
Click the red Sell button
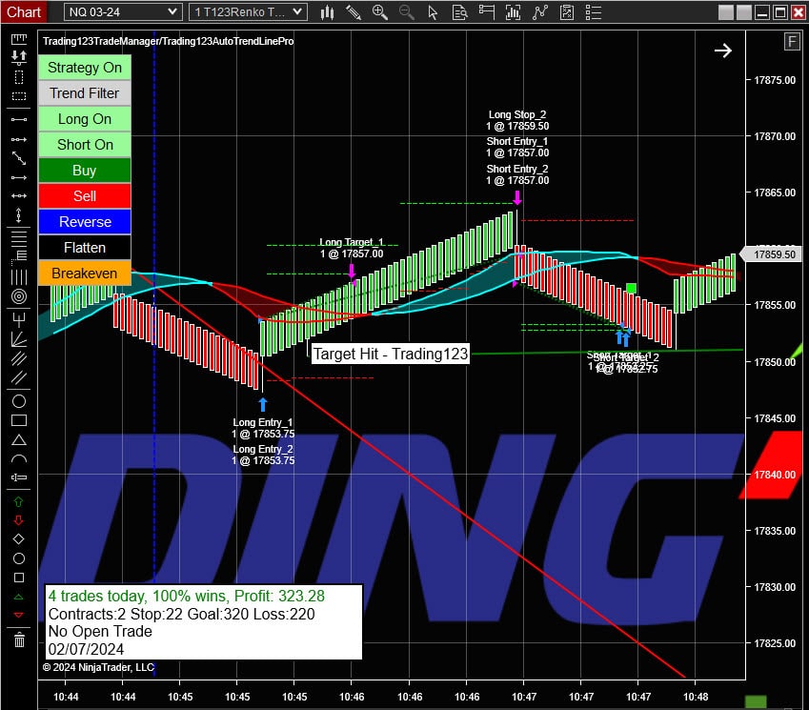[x=85, y=196]
